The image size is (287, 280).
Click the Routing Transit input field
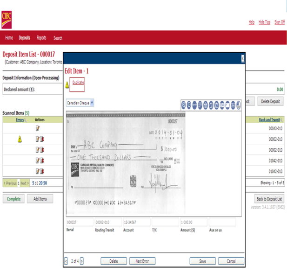tap(108, 222)
